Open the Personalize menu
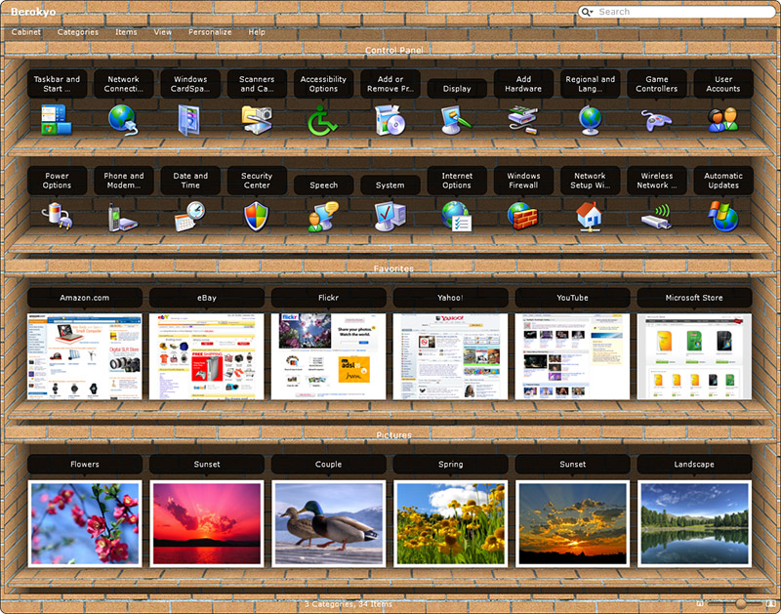Image resolution: width=781 pixels, height=614 pixels. (210, 32)
